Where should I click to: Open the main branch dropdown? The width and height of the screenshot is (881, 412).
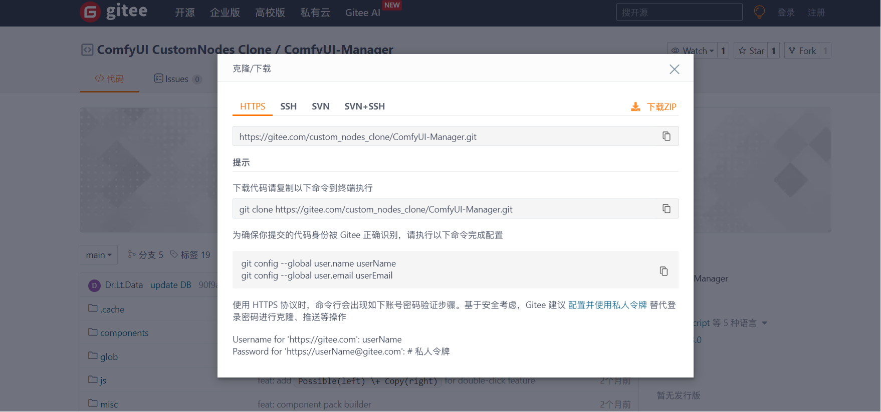99,255
